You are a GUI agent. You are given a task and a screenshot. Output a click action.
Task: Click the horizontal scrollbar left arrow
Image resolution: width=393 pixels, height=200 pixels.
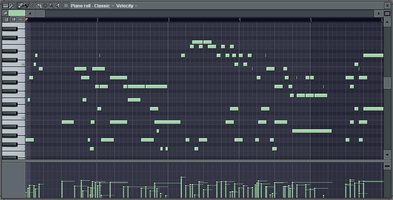[30, 13]
